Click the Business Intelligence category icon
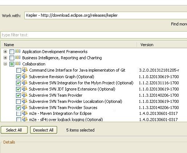The width and height of the screenshot is (187, 153). click(18, 57)
